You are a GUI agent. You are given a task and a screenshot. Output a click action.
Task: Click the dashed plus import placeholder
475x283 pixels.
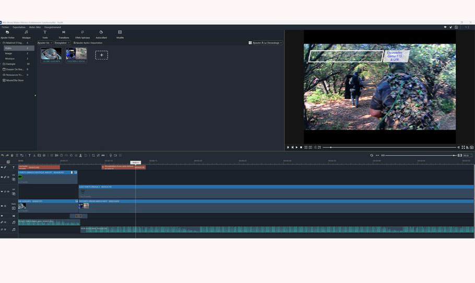pyautogui.click(x=101, y=55)
